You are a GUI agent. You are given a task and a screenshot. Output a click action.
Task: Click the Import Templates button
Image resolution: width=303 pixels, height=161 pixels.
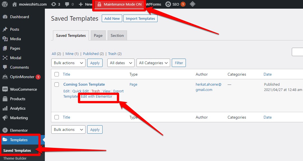(x=140, y=18)
